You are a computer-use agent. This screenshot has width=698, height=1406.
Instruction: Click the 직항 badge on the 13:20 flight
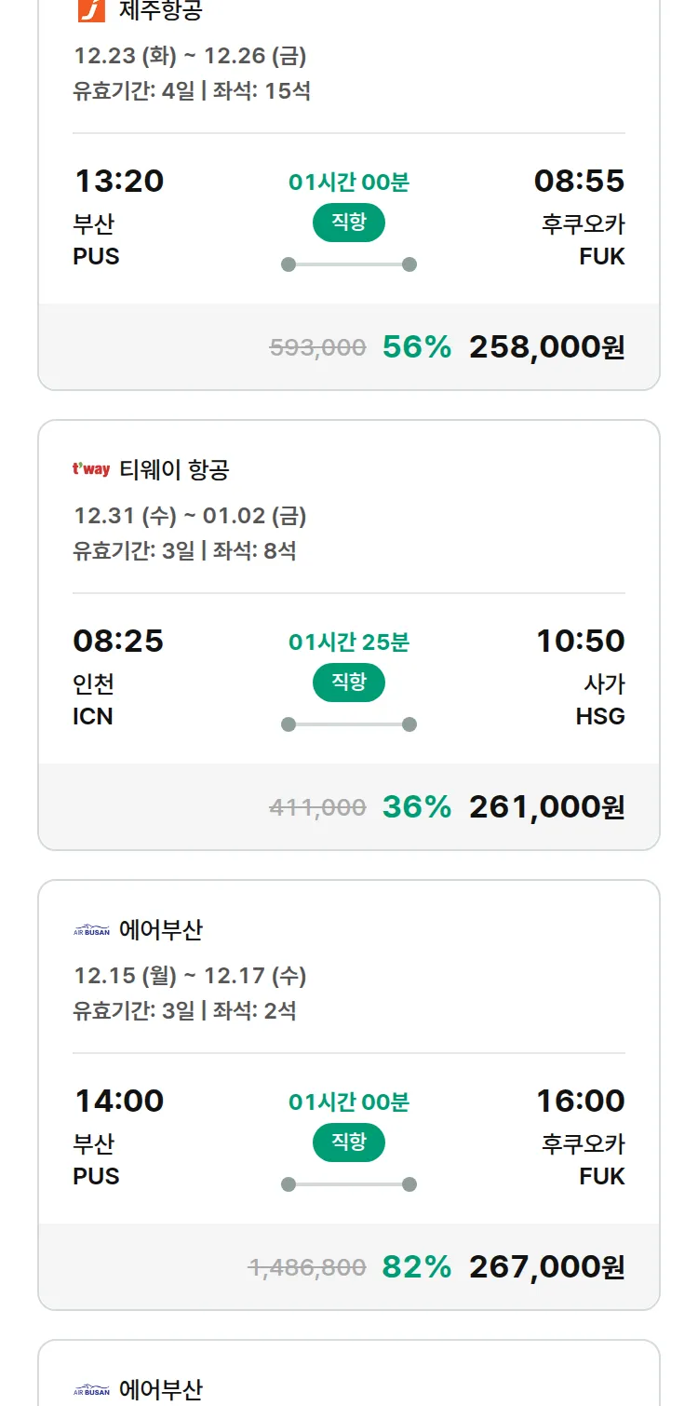click(x=348, y=223)
